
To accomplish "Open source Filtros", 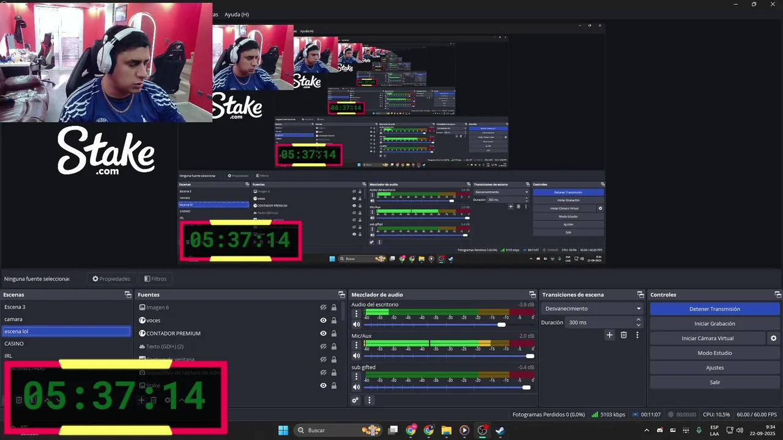I will [155, 279].
